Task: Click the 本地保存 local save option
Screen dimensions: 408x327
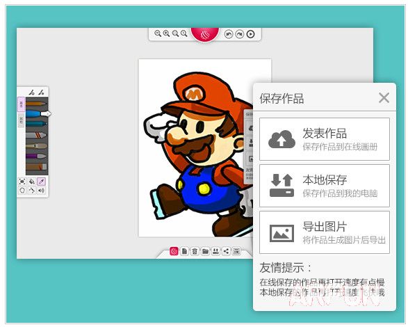Action: click(x=325, y=186)
